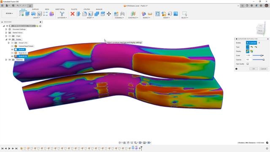Switch to the Manage tab
Screen dimensions: 270x152
pyautogui.click(x=99, y=9)
